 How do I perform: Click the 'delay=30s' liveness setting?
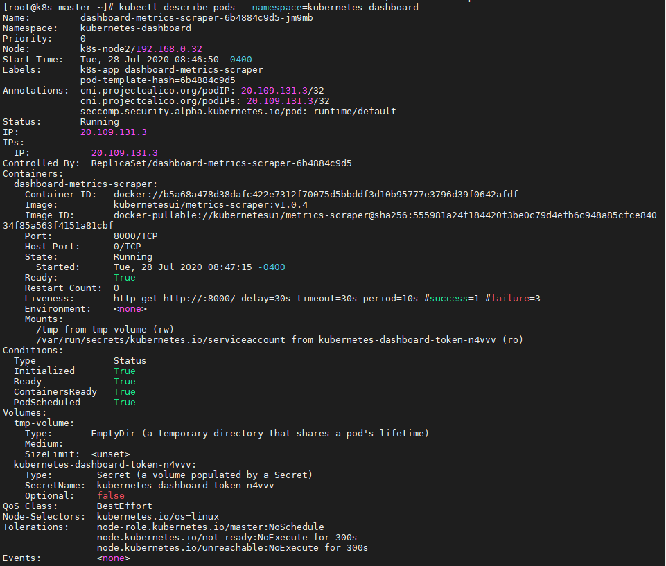[266, 299]
